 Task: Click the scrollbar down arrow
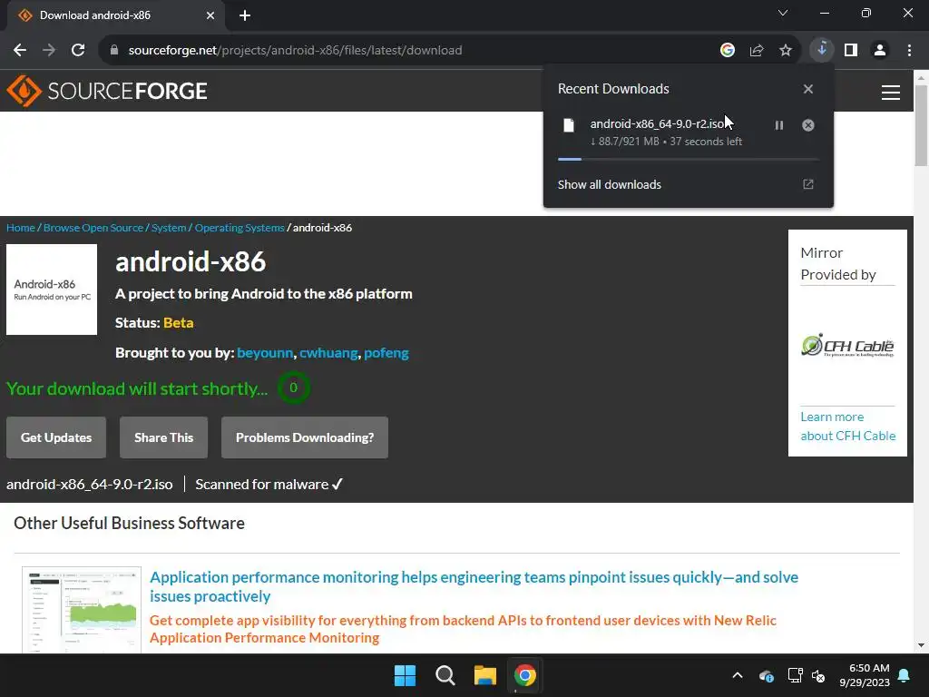coord(922,645)
